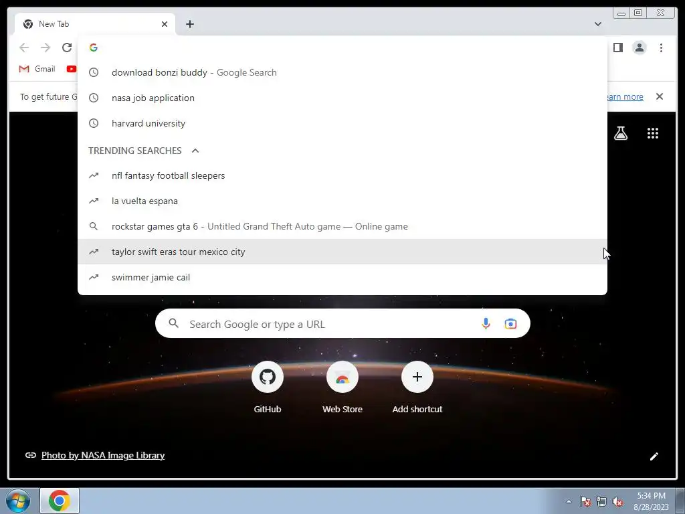Screen dimensions: 685x514
Task: Click the history clock icon beside 'harvard university'
Action: pyautogui.click(x=94, y=123)
